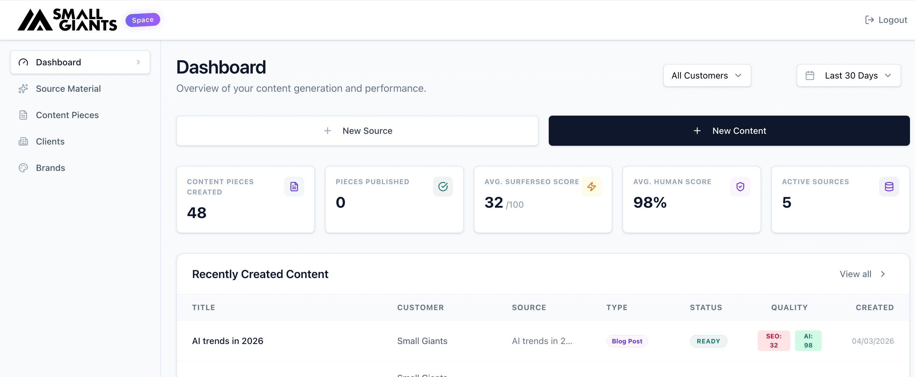This screenshot has width=915, height=377.
Task: Go to Content Pieces in sidebar
Action: tap(67, 115)
